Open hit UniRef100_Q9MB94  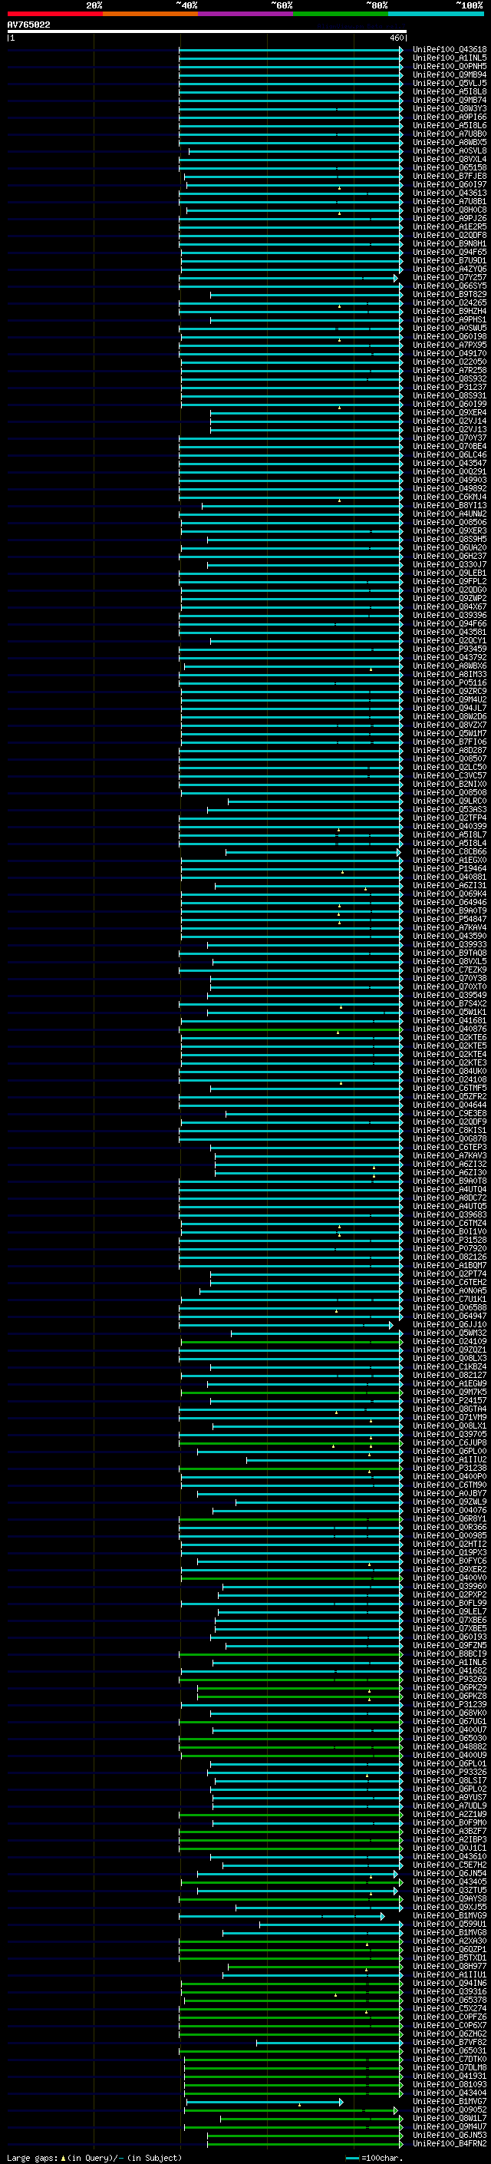point(450,74)
